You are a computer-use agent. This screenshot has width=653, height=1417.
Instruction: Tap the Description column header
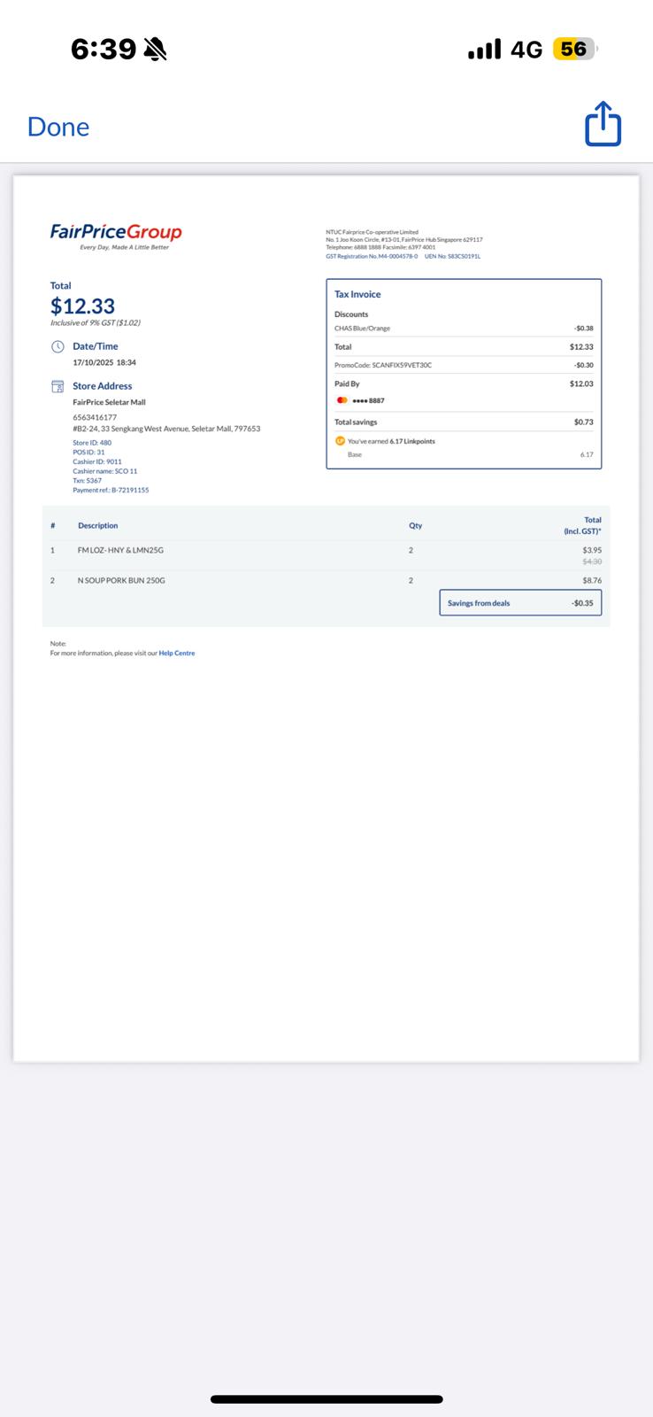click(x=97, y=525)
